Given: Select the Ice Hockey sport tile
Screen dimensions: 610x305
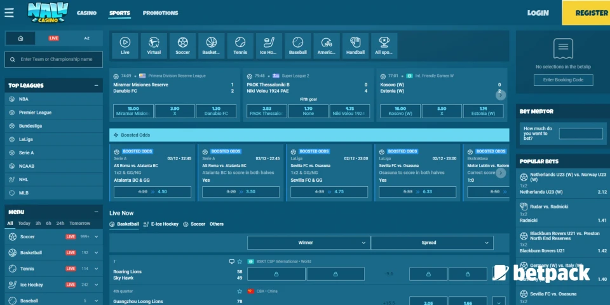Looking at the screenshot, I should pos(269,46).
